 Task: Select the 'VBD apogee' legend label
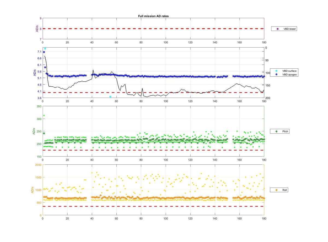[289, 74]
